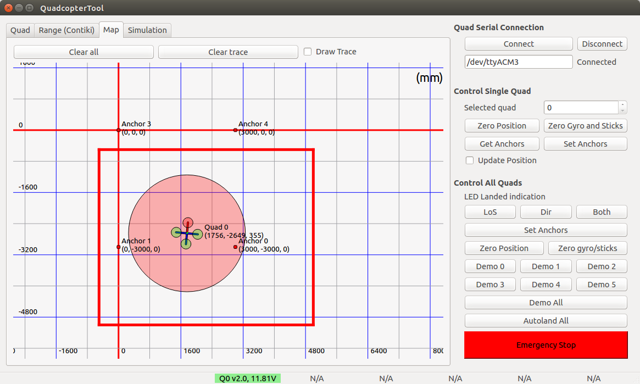Image resolution: width=640 pixels, height=384 pixels.
Task: Click the (mm) units label on map
Action: click(429, 77)
